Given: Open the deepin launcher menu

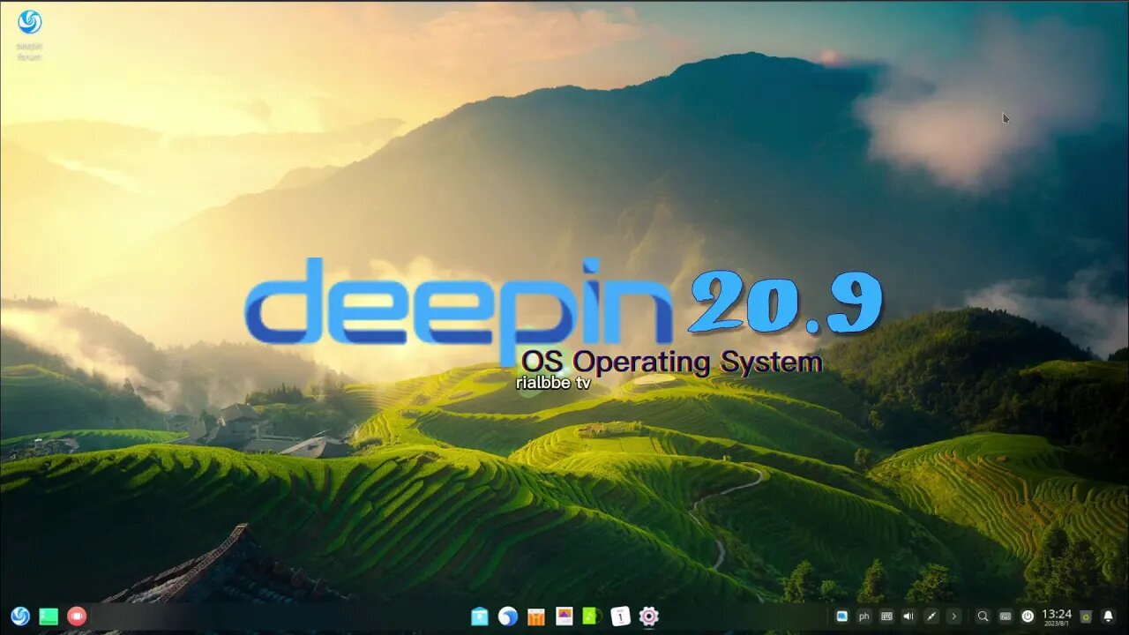Looking at the screenshot, I should click(20, 616).
